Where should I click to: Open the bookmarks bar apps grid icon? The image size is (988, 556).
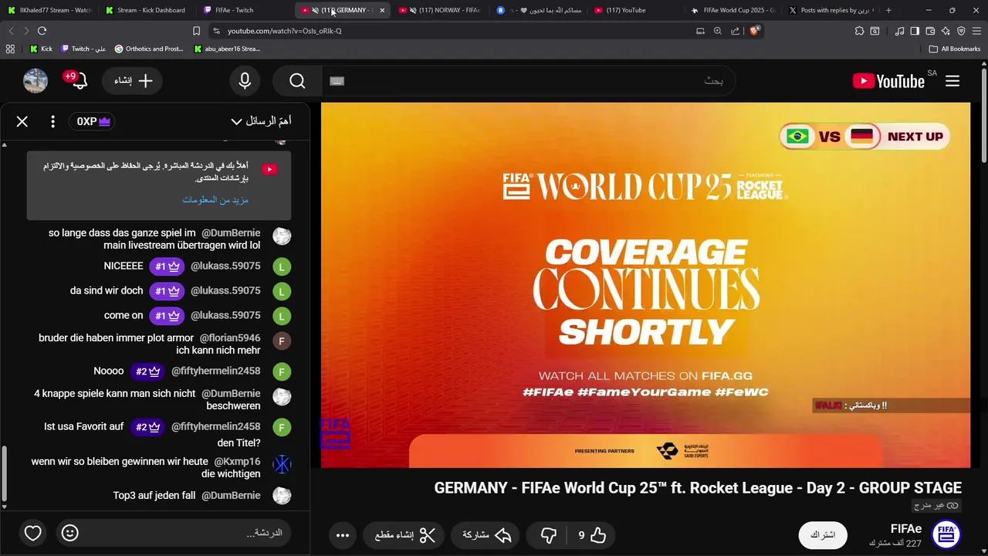(10, 49)
